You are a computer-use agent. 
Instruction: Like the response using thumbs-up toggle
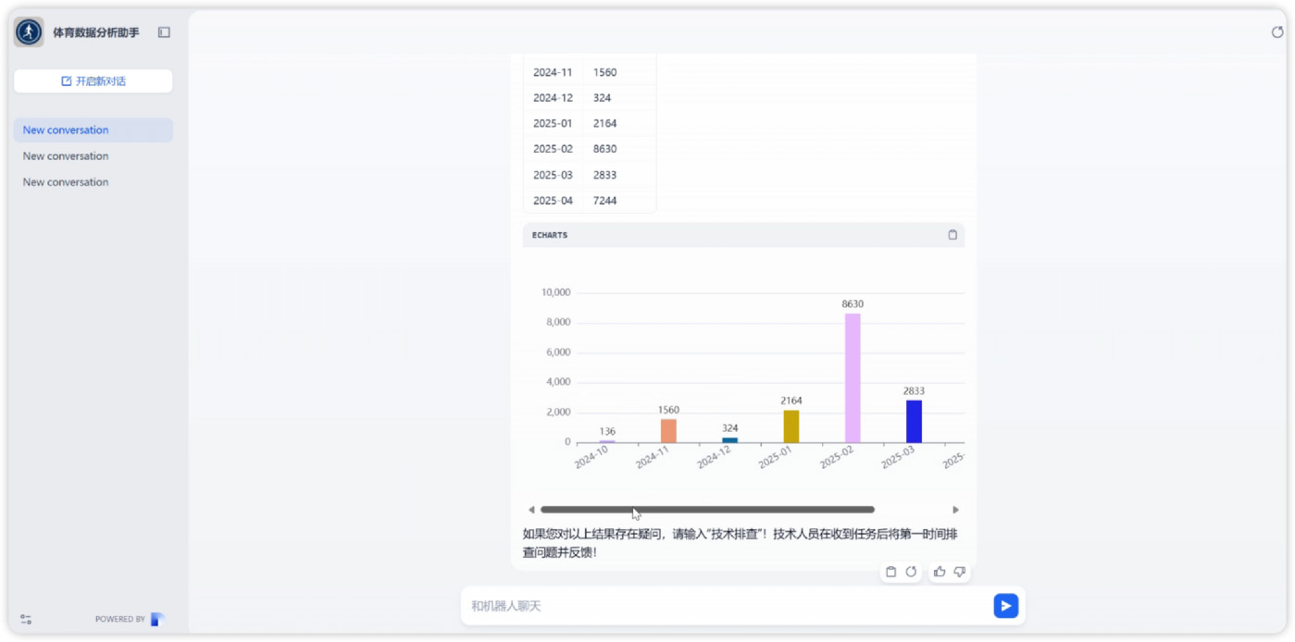(940, 572)
